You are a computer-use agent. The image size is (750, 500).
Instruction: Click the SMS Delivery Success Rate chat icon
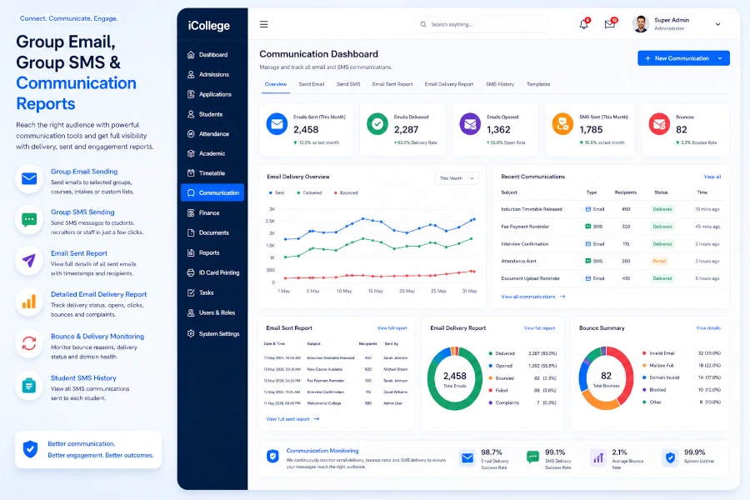click(532, 457)
